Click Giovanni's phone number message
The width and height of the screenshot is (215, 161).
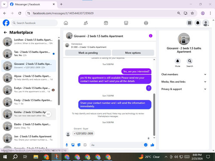83,134
